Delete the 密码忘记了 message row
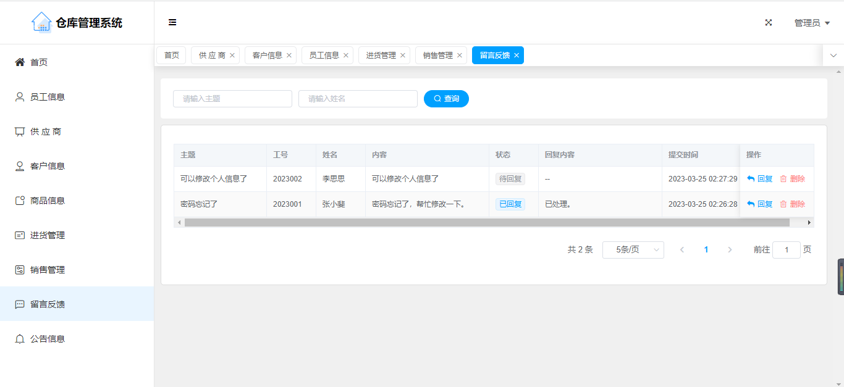Viewport: 844px width, 387px height. click(x=793, y=204)
